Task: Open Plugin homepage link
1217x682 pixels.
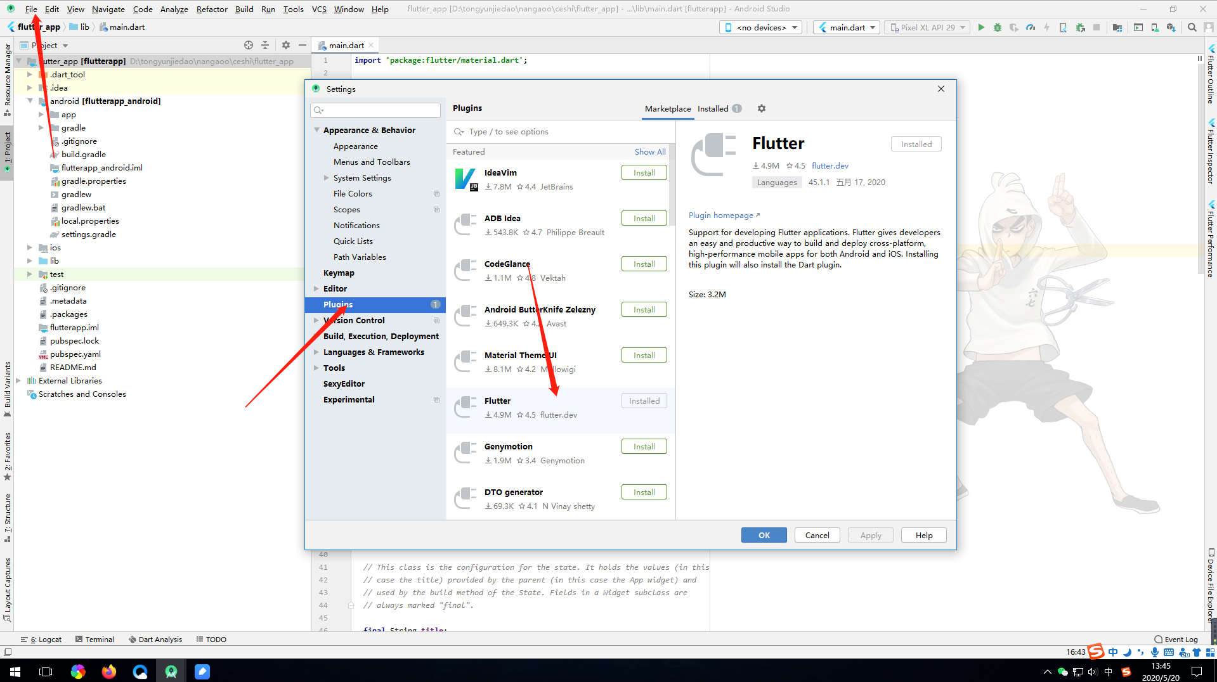Action: click(x=724, y=215)
